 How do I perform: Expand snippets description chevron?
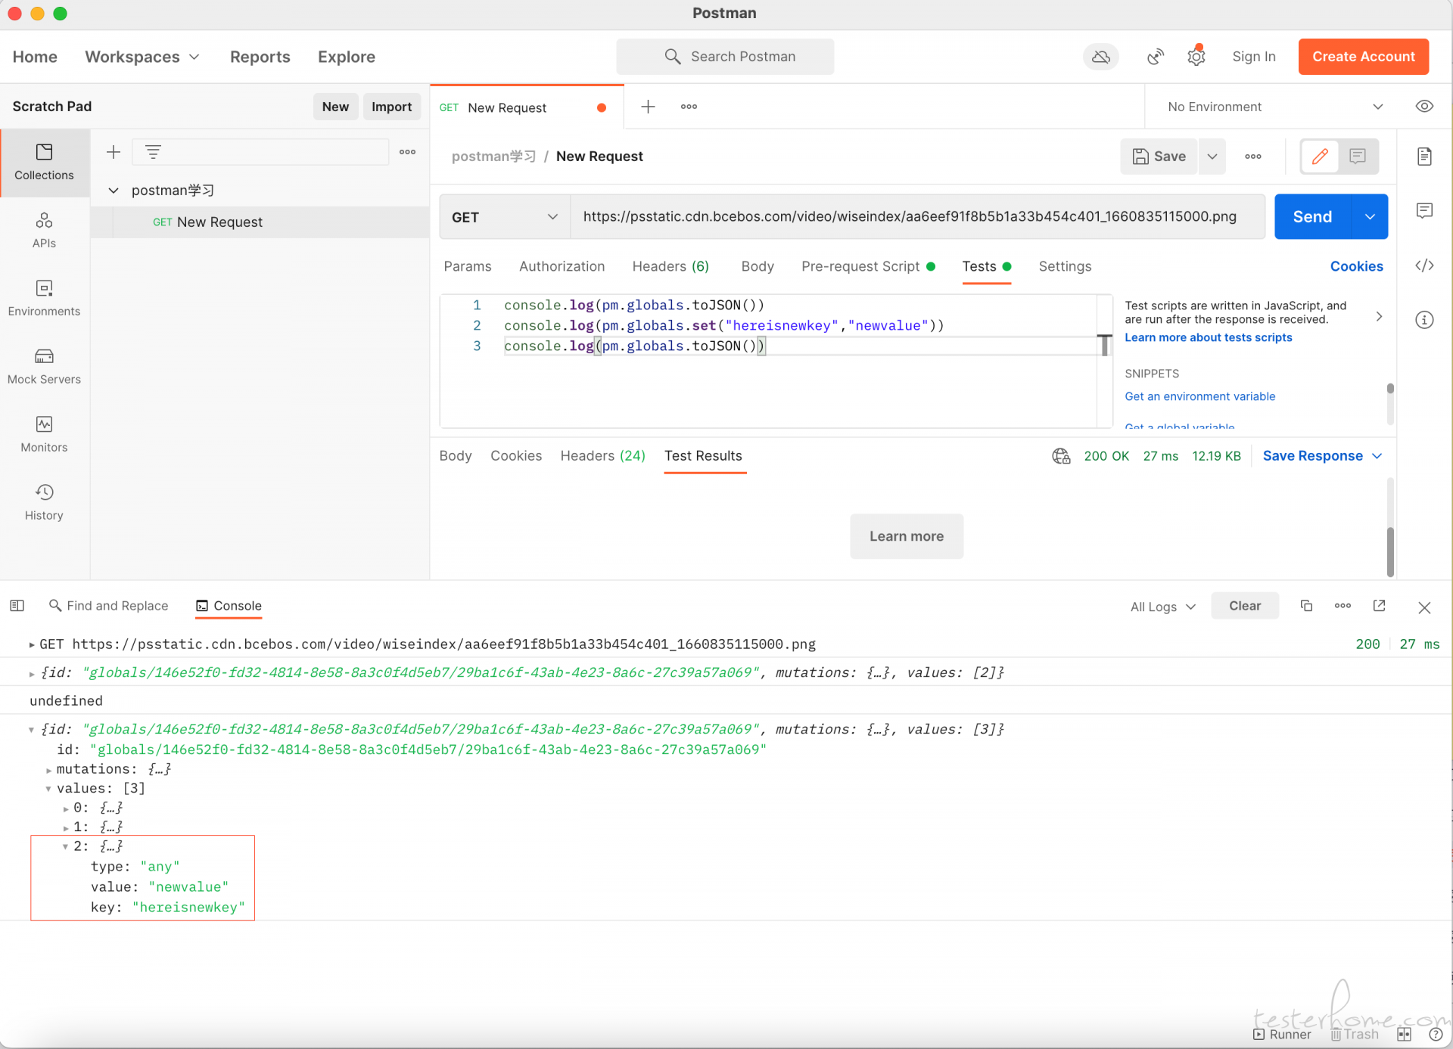click(1379, 317)
